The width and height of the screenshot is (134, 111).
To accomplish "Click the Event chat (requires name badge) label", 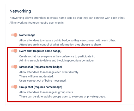I will [x=40, y=51].
